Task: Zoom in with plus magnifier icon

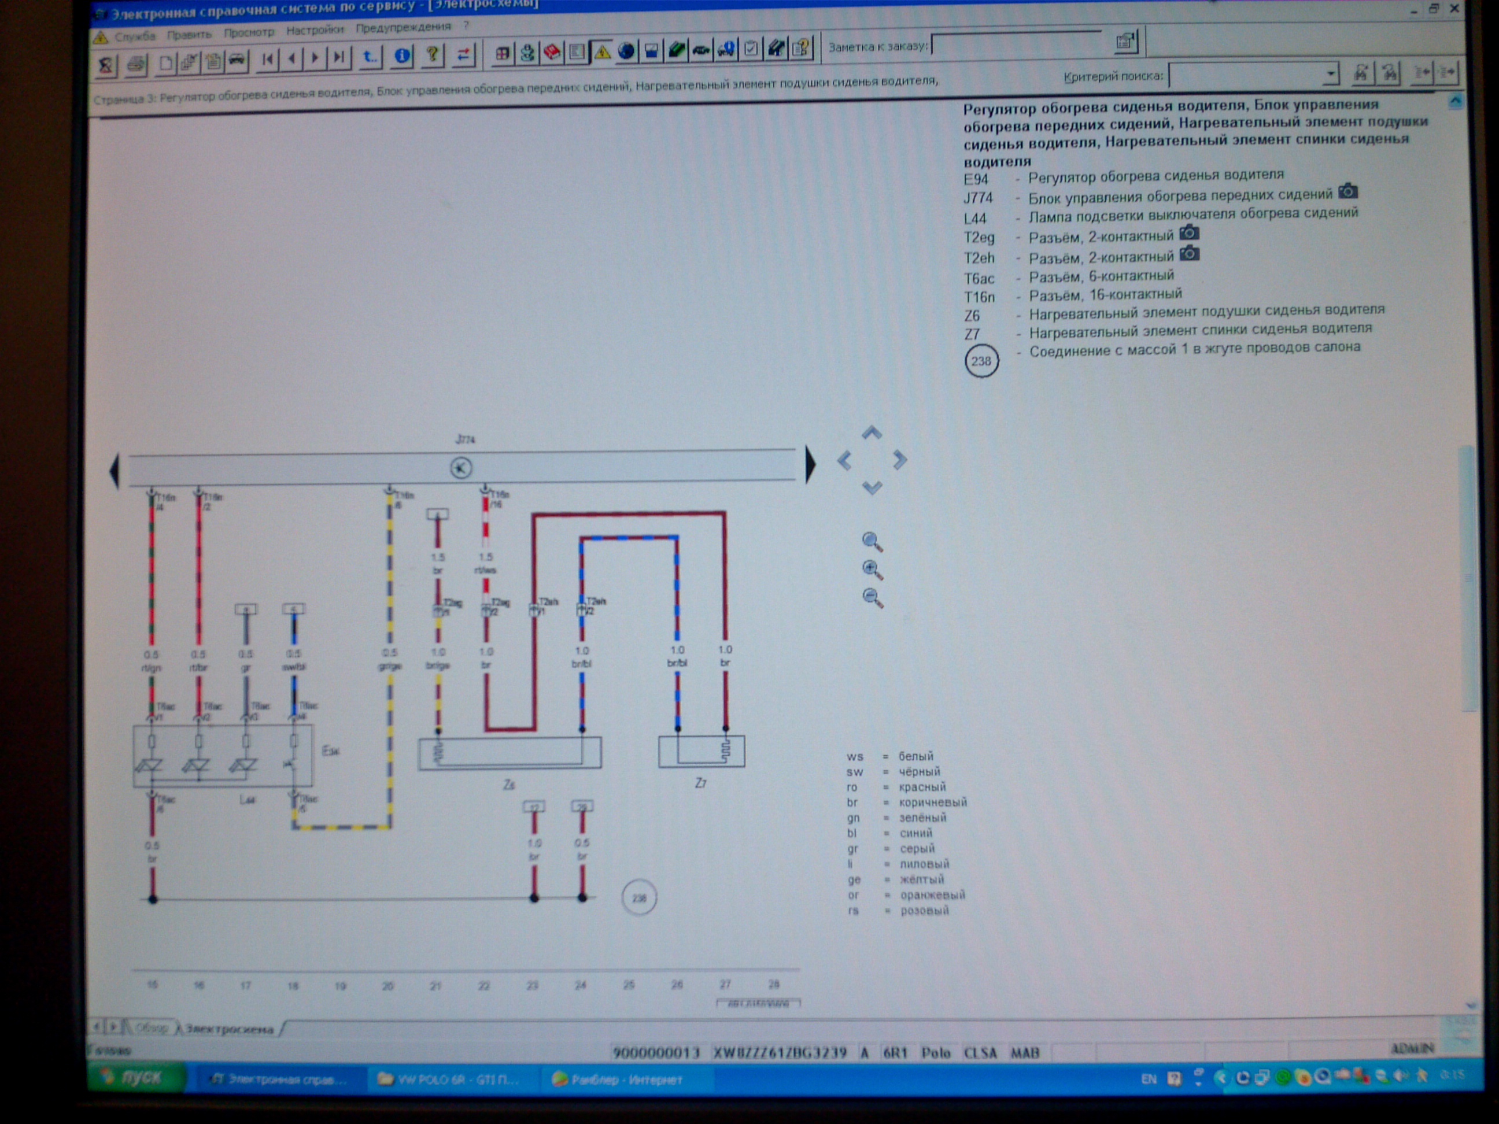Action: coord(872,570)
